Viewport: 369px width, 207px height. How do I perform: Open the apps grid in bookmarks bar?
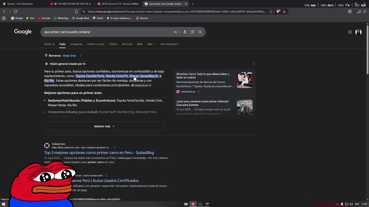[4, 18]
